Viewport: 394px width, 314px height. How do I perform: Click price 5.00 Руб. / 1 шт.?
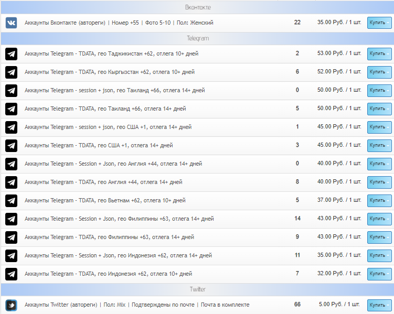tap(339, 305)
